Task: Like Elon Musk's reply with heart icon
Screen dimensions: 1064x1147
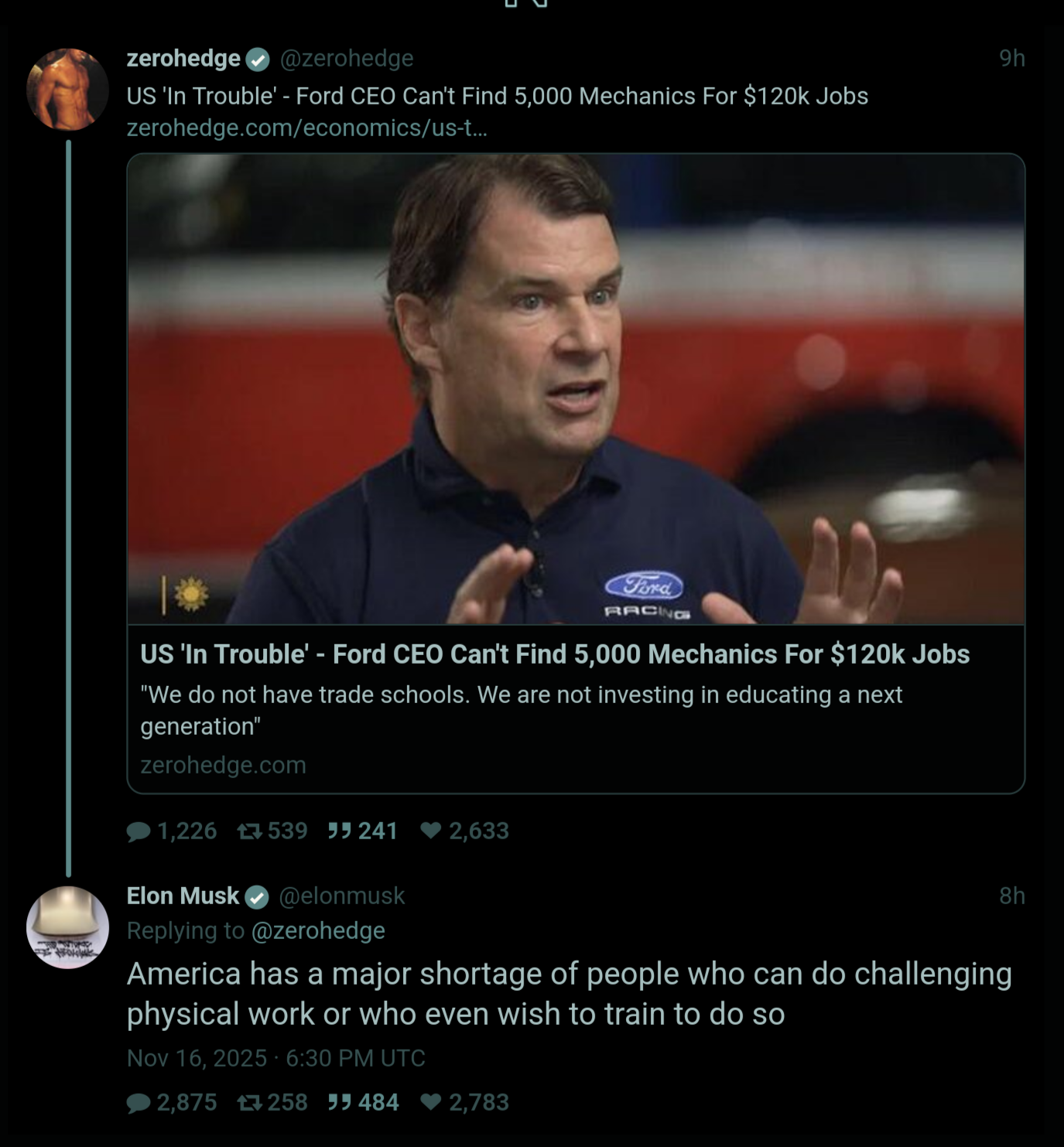Action: click(x=431, y=1103)
